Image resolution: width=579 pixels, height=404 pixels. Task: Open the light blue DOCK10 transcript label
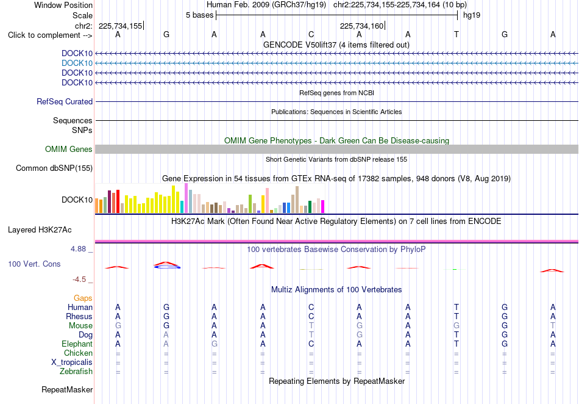pos(77,63)
